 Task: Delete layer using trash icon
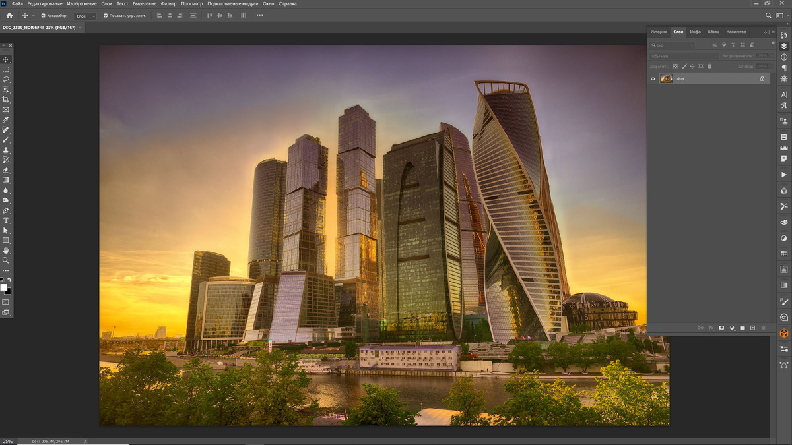click(764, 328)
